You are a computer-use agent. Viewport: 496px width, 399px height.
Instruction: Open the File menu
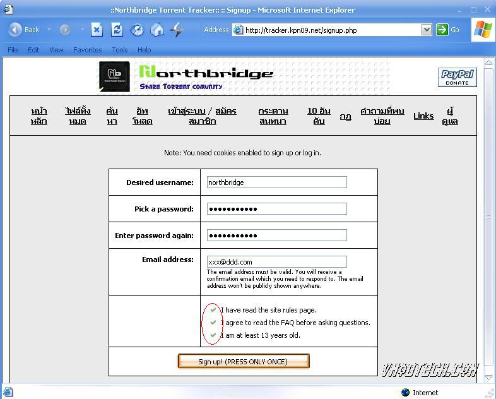[x=13, y=50]
